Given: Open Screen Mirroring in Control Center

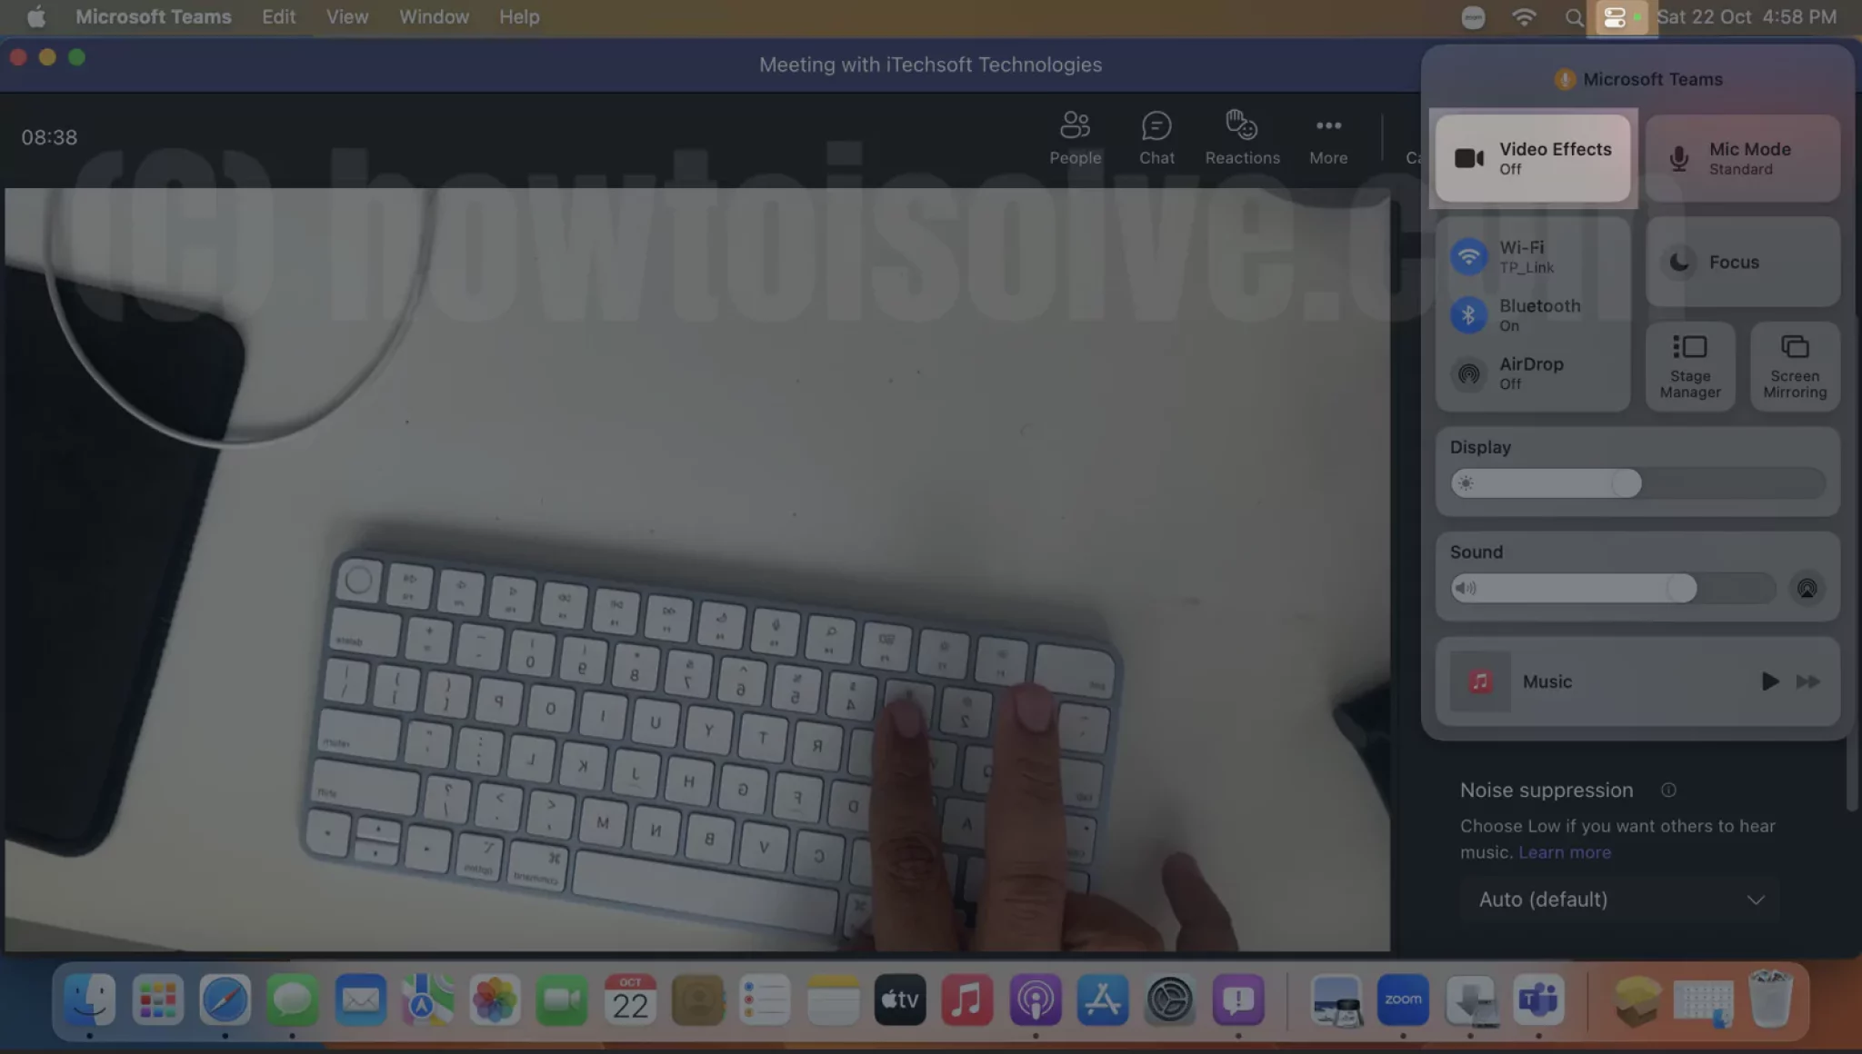Looking at the screenshot, I should tap(1795, 366).
